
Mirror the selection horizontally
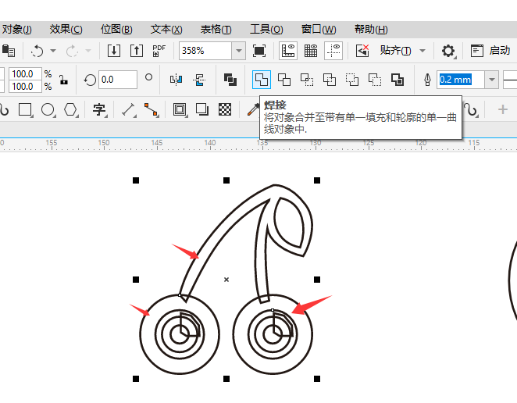point(176,80)
